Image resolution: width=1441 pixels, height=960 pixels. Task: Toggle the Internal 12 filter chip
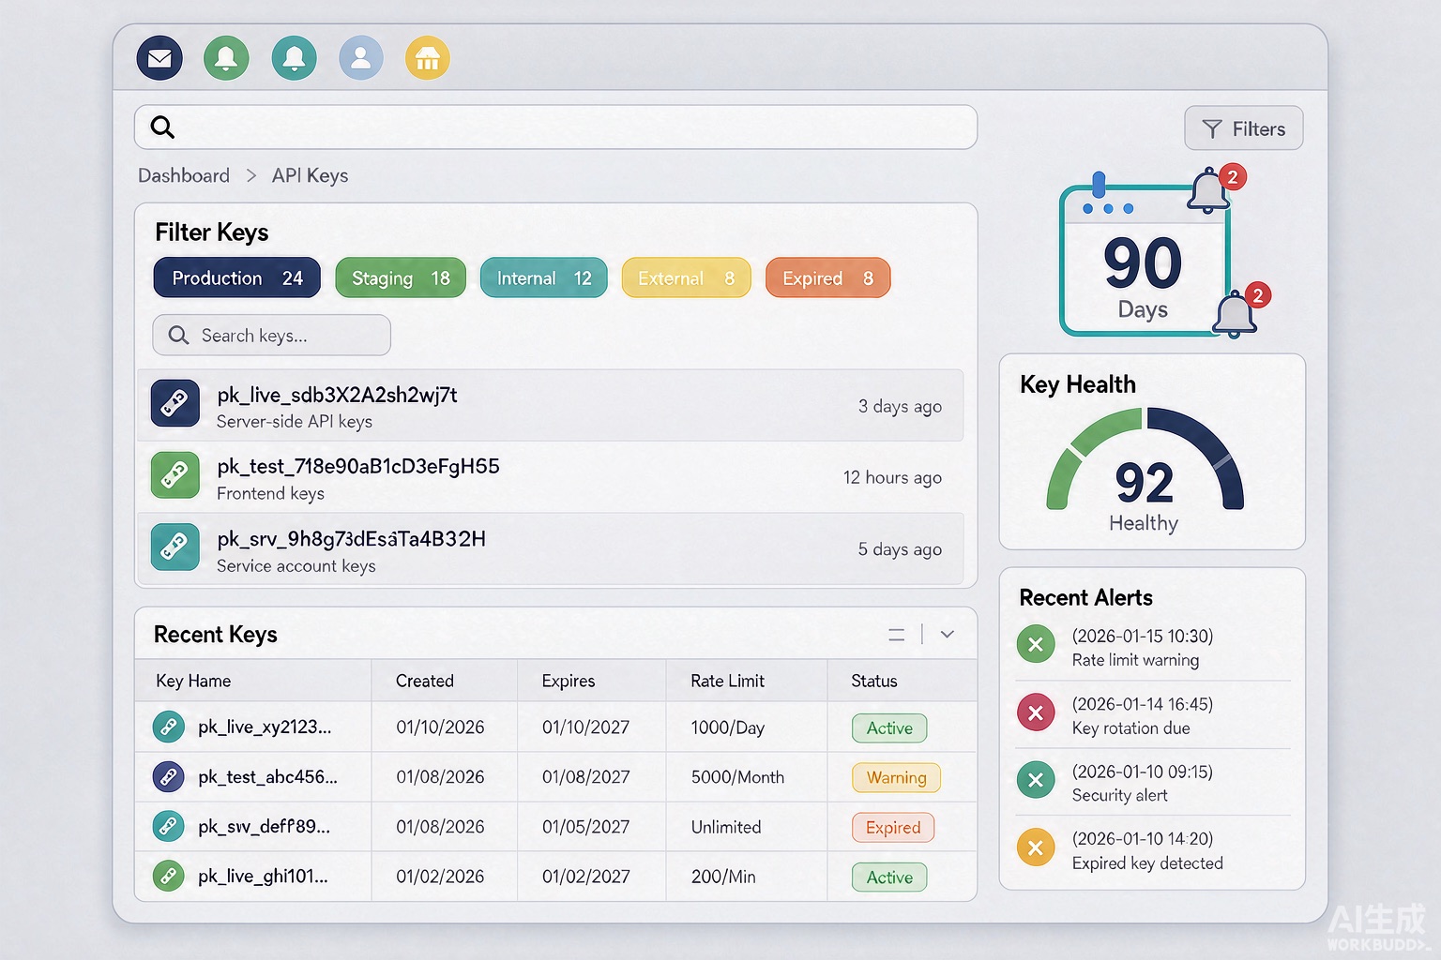pos(544,278)
